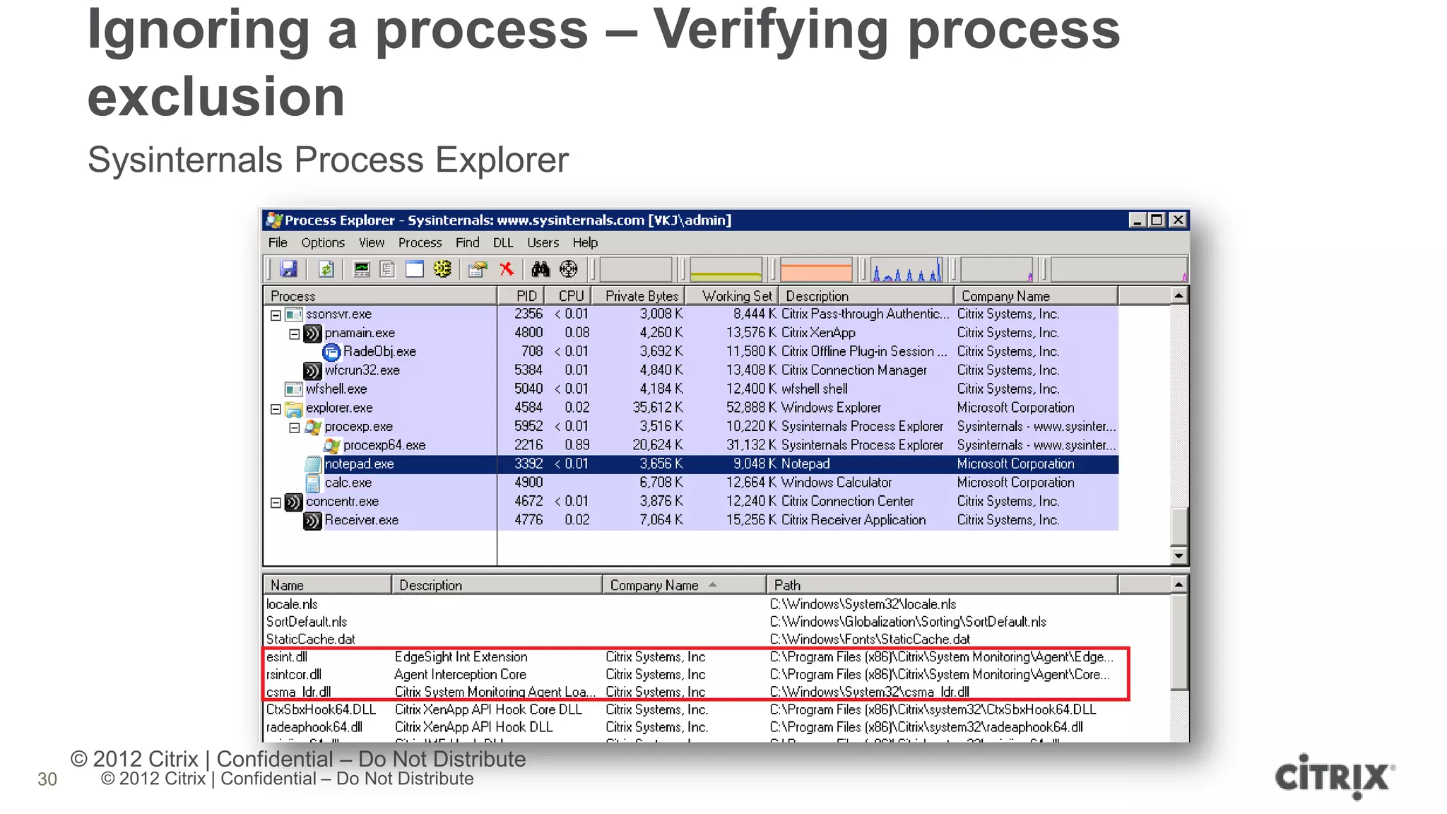This screenshot has height=814, width=1447.
Task: Click the pnamain.exe Citrix icon
Action: pos(313,334)
